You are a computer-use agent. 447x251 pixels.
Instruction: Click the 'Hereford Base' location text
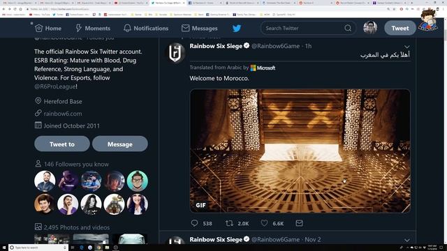(63, 101)
